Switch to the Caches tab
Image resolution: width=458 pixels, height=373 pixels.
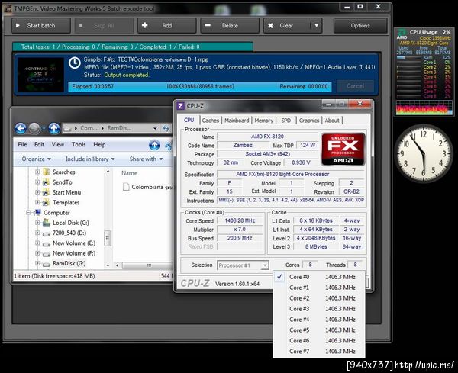coord(210,121)
